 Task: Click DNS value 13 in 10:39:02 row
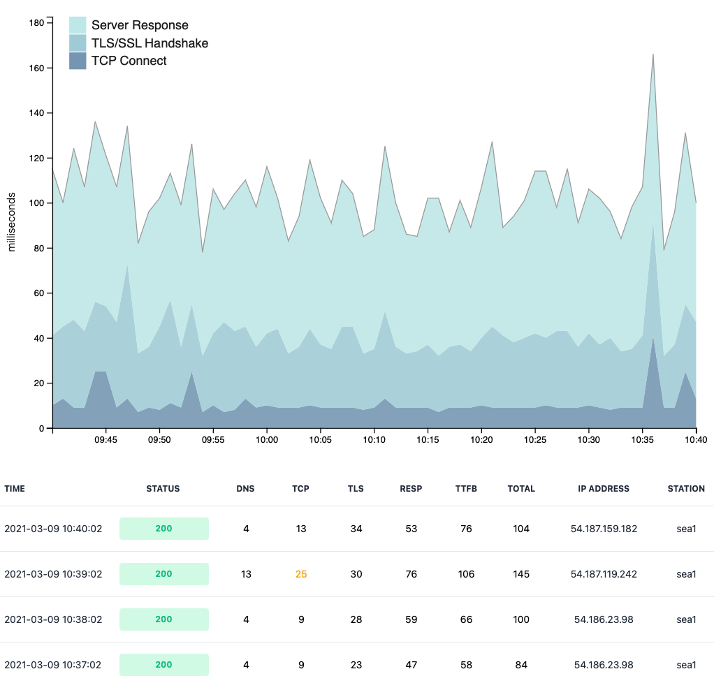pos(246,574)
